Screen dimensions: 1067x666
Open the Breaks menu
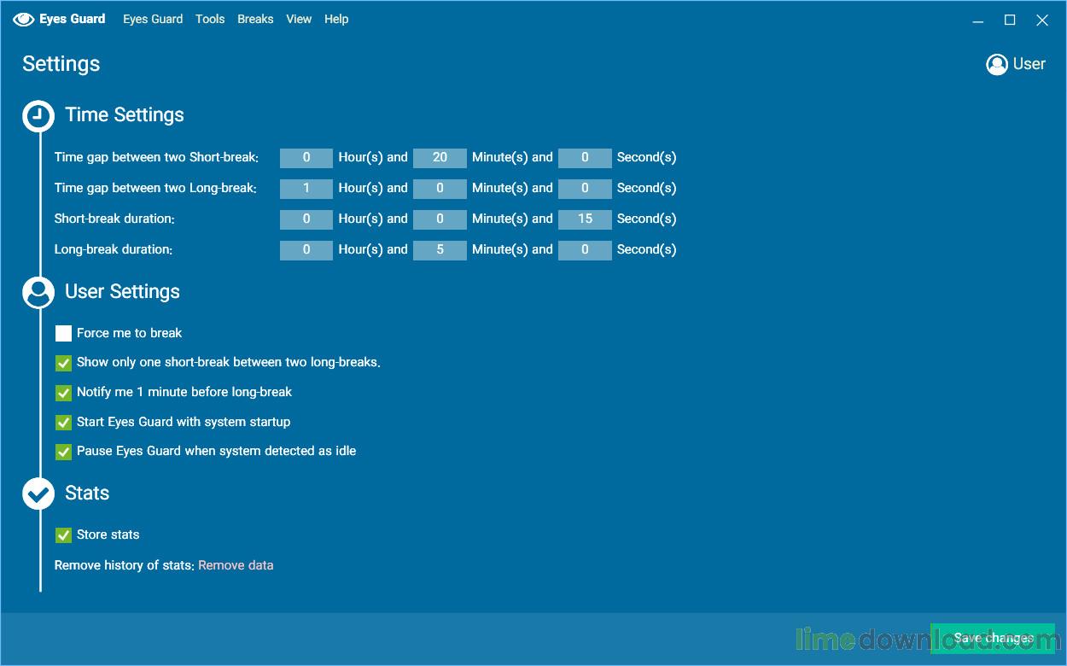[x=255, y=19]
